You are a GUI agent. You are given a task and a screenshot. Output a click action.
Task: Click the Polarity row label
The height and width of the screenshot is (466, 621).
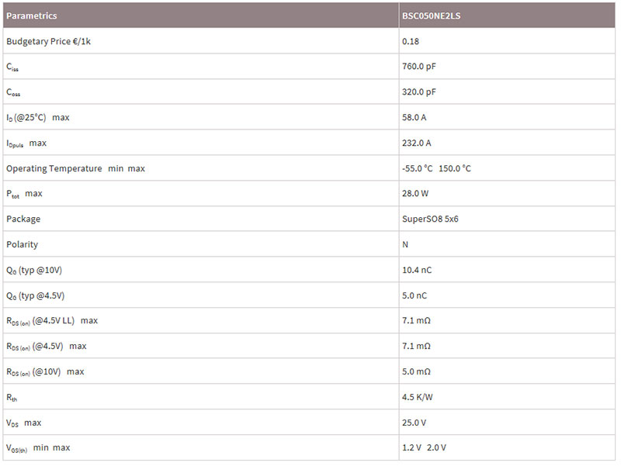point(23,245)
